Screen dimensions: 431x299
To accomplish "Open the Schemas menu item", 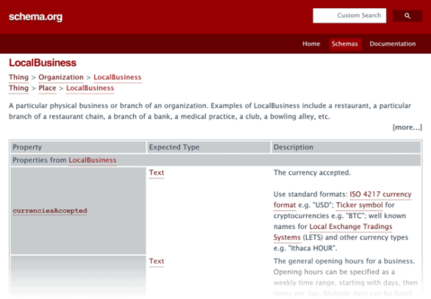I will pos(345,43).
